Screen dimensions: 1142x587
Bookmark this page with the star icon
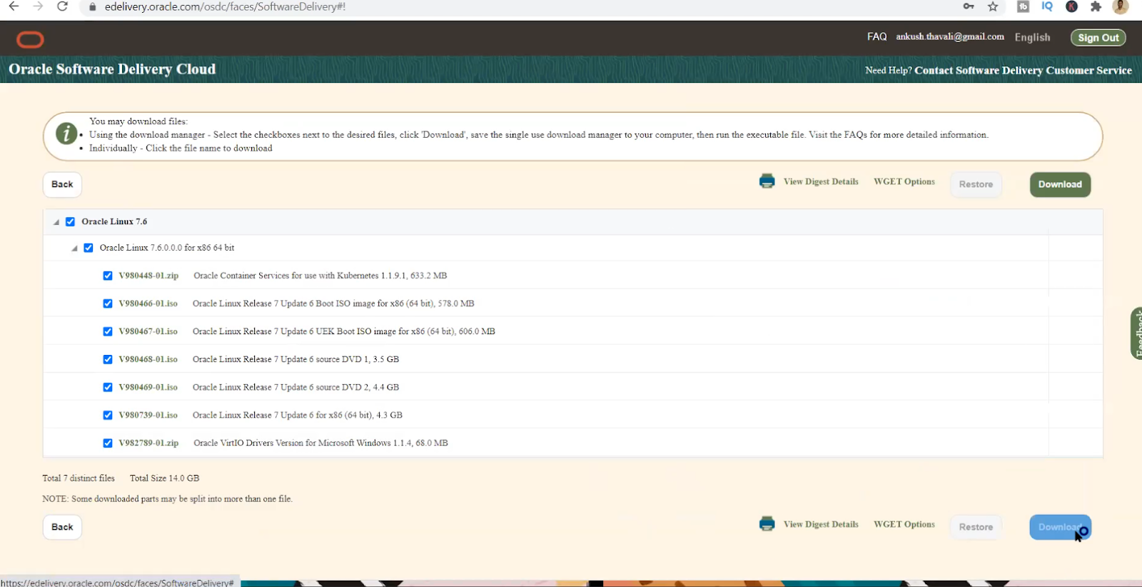tap(993, 6)
